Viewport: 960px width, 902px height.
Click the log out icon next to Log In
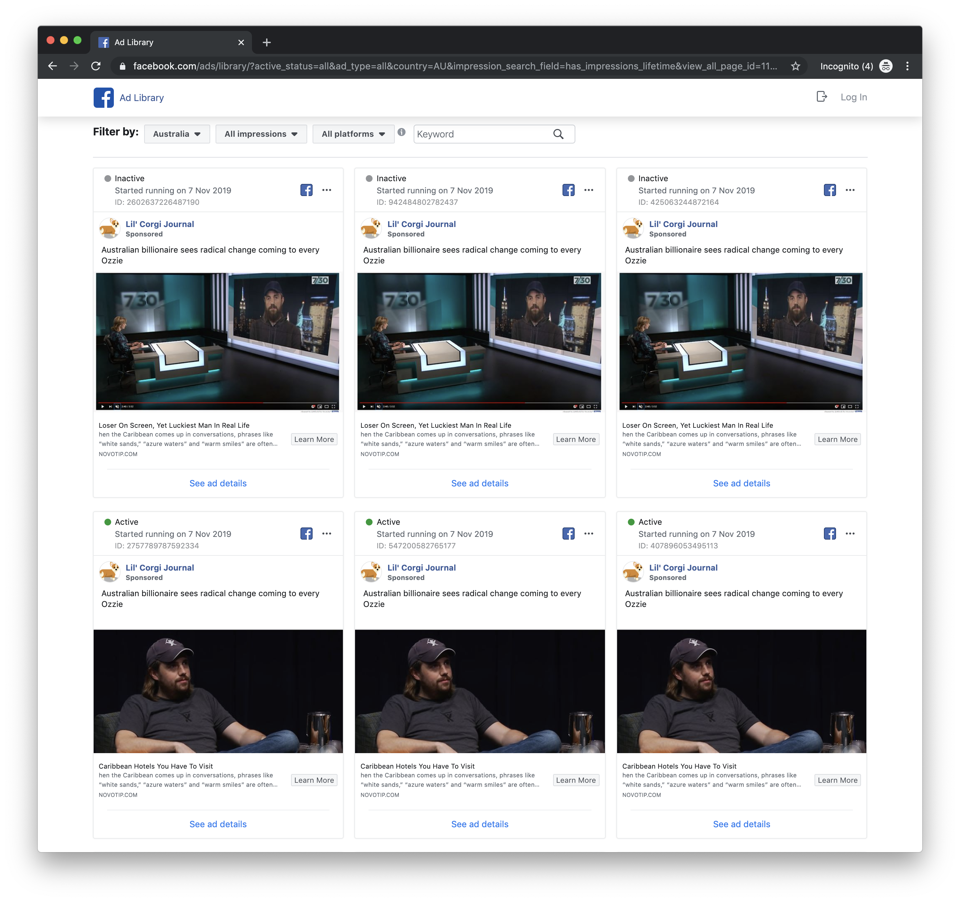[822, 97]
